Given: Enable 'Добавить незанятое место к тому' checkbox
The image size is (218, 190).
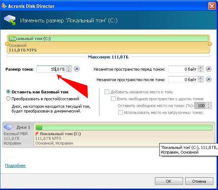Looking at the screenshot, I should tap(106, 92).
